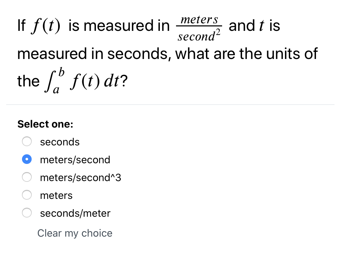The height and width of the screenshot is (262, 339).
Task: Select the meters radio button
Action: point(26,195)
